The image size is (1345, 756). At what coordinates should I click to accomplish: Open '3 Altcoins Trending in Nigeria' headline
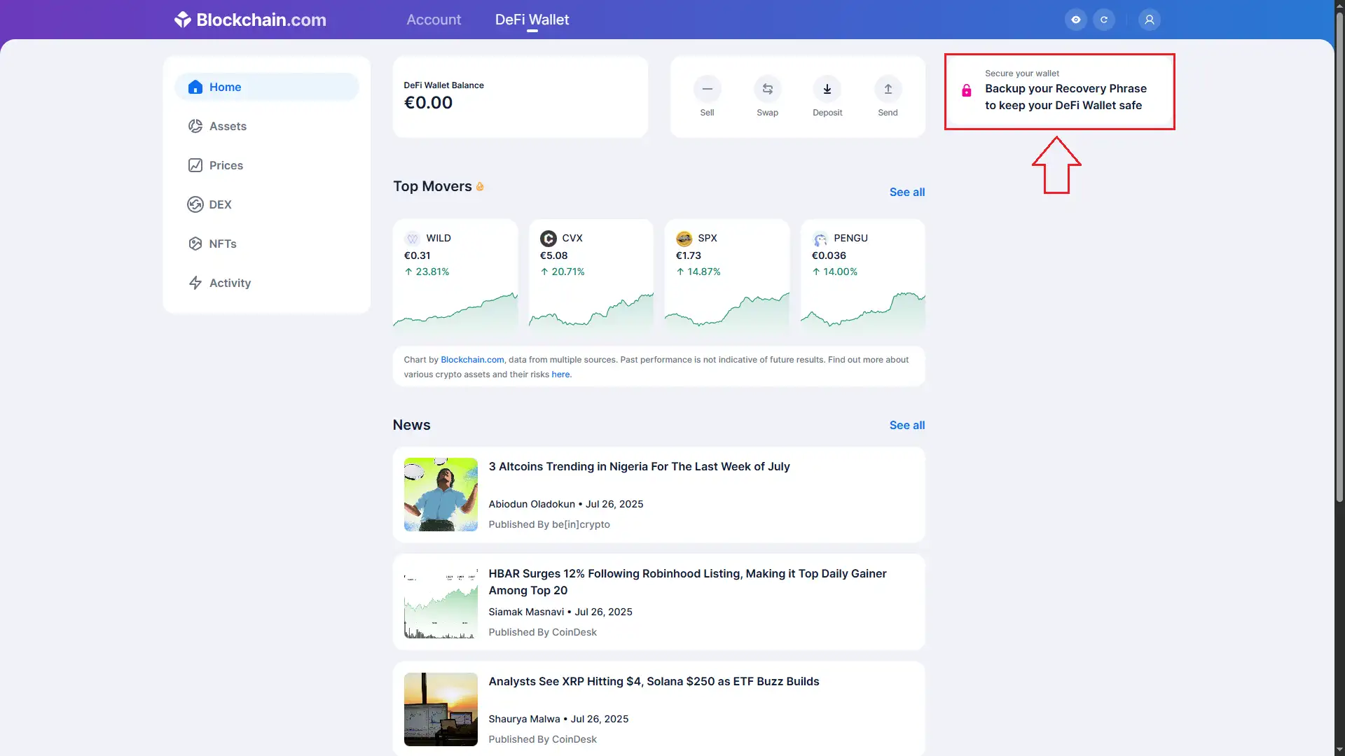[639, 466]
